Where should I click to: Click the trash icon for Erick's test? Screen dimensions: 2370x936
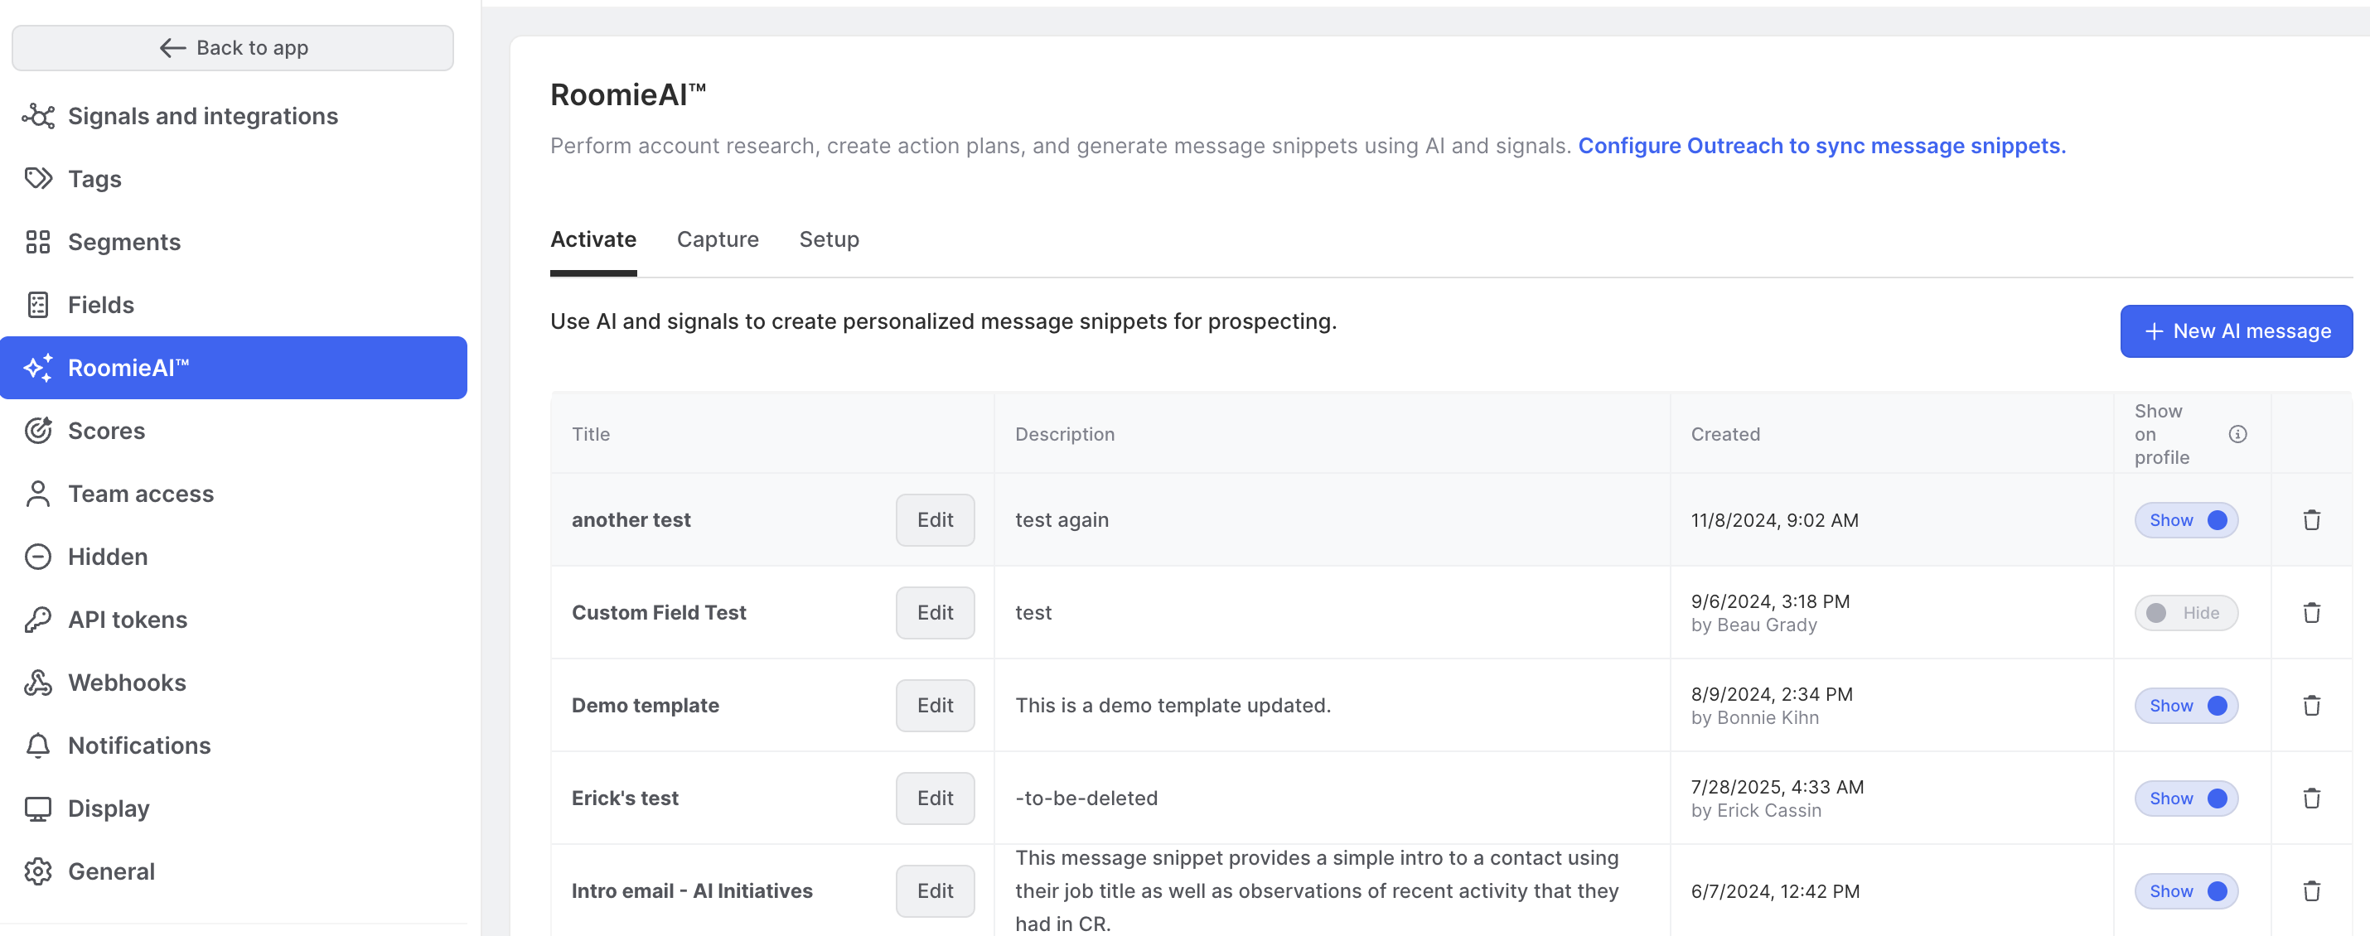pyautogui.click(x=2311, y=798)
